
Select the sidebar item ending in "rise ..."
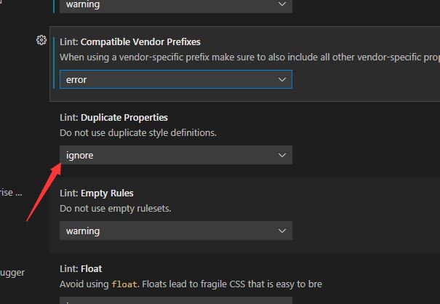point(12,193)
